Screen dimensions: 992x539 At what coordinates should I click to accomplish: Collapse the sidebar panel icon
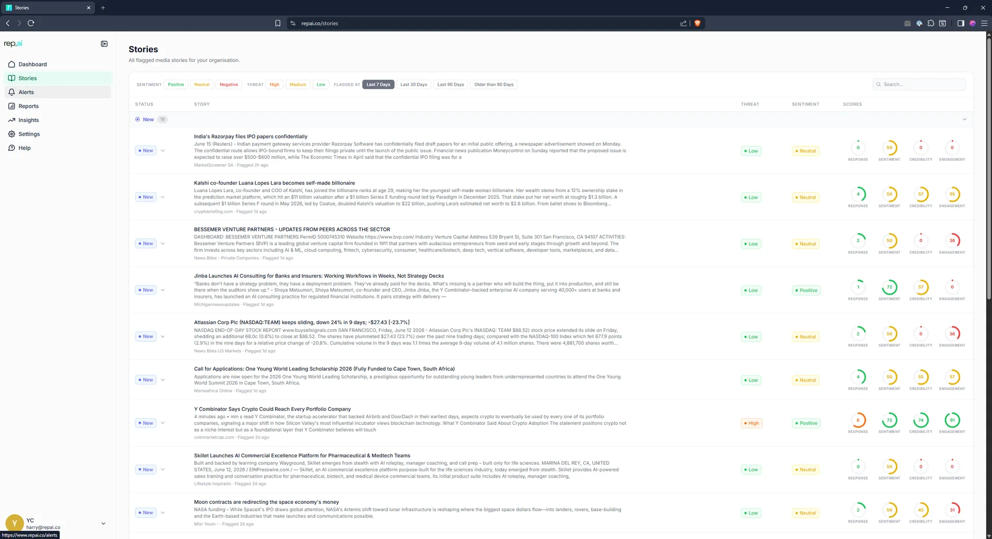click(104, 44)
